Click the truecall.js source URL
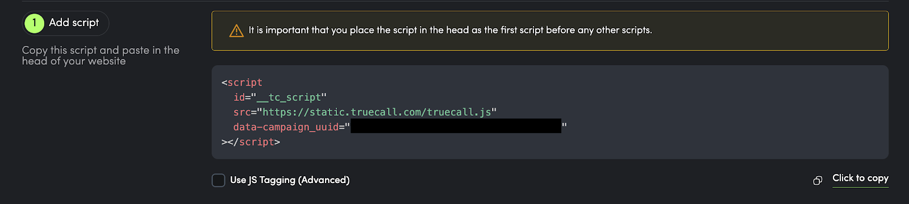This screenshot has height=204, width=909. pos(377,112)
